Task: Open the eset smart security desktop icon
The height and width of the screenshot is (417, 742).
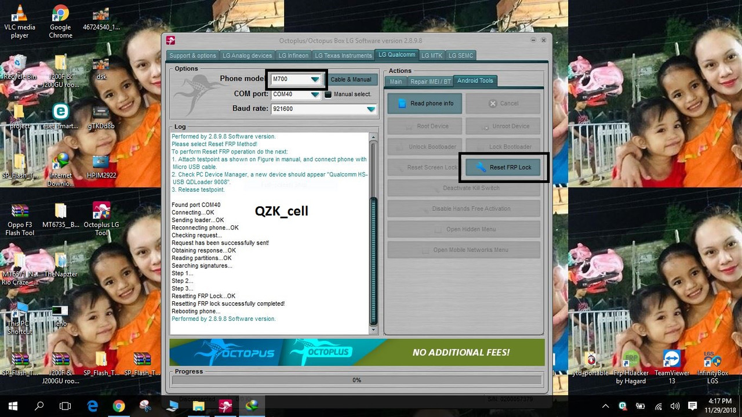Action: point(60,116)
